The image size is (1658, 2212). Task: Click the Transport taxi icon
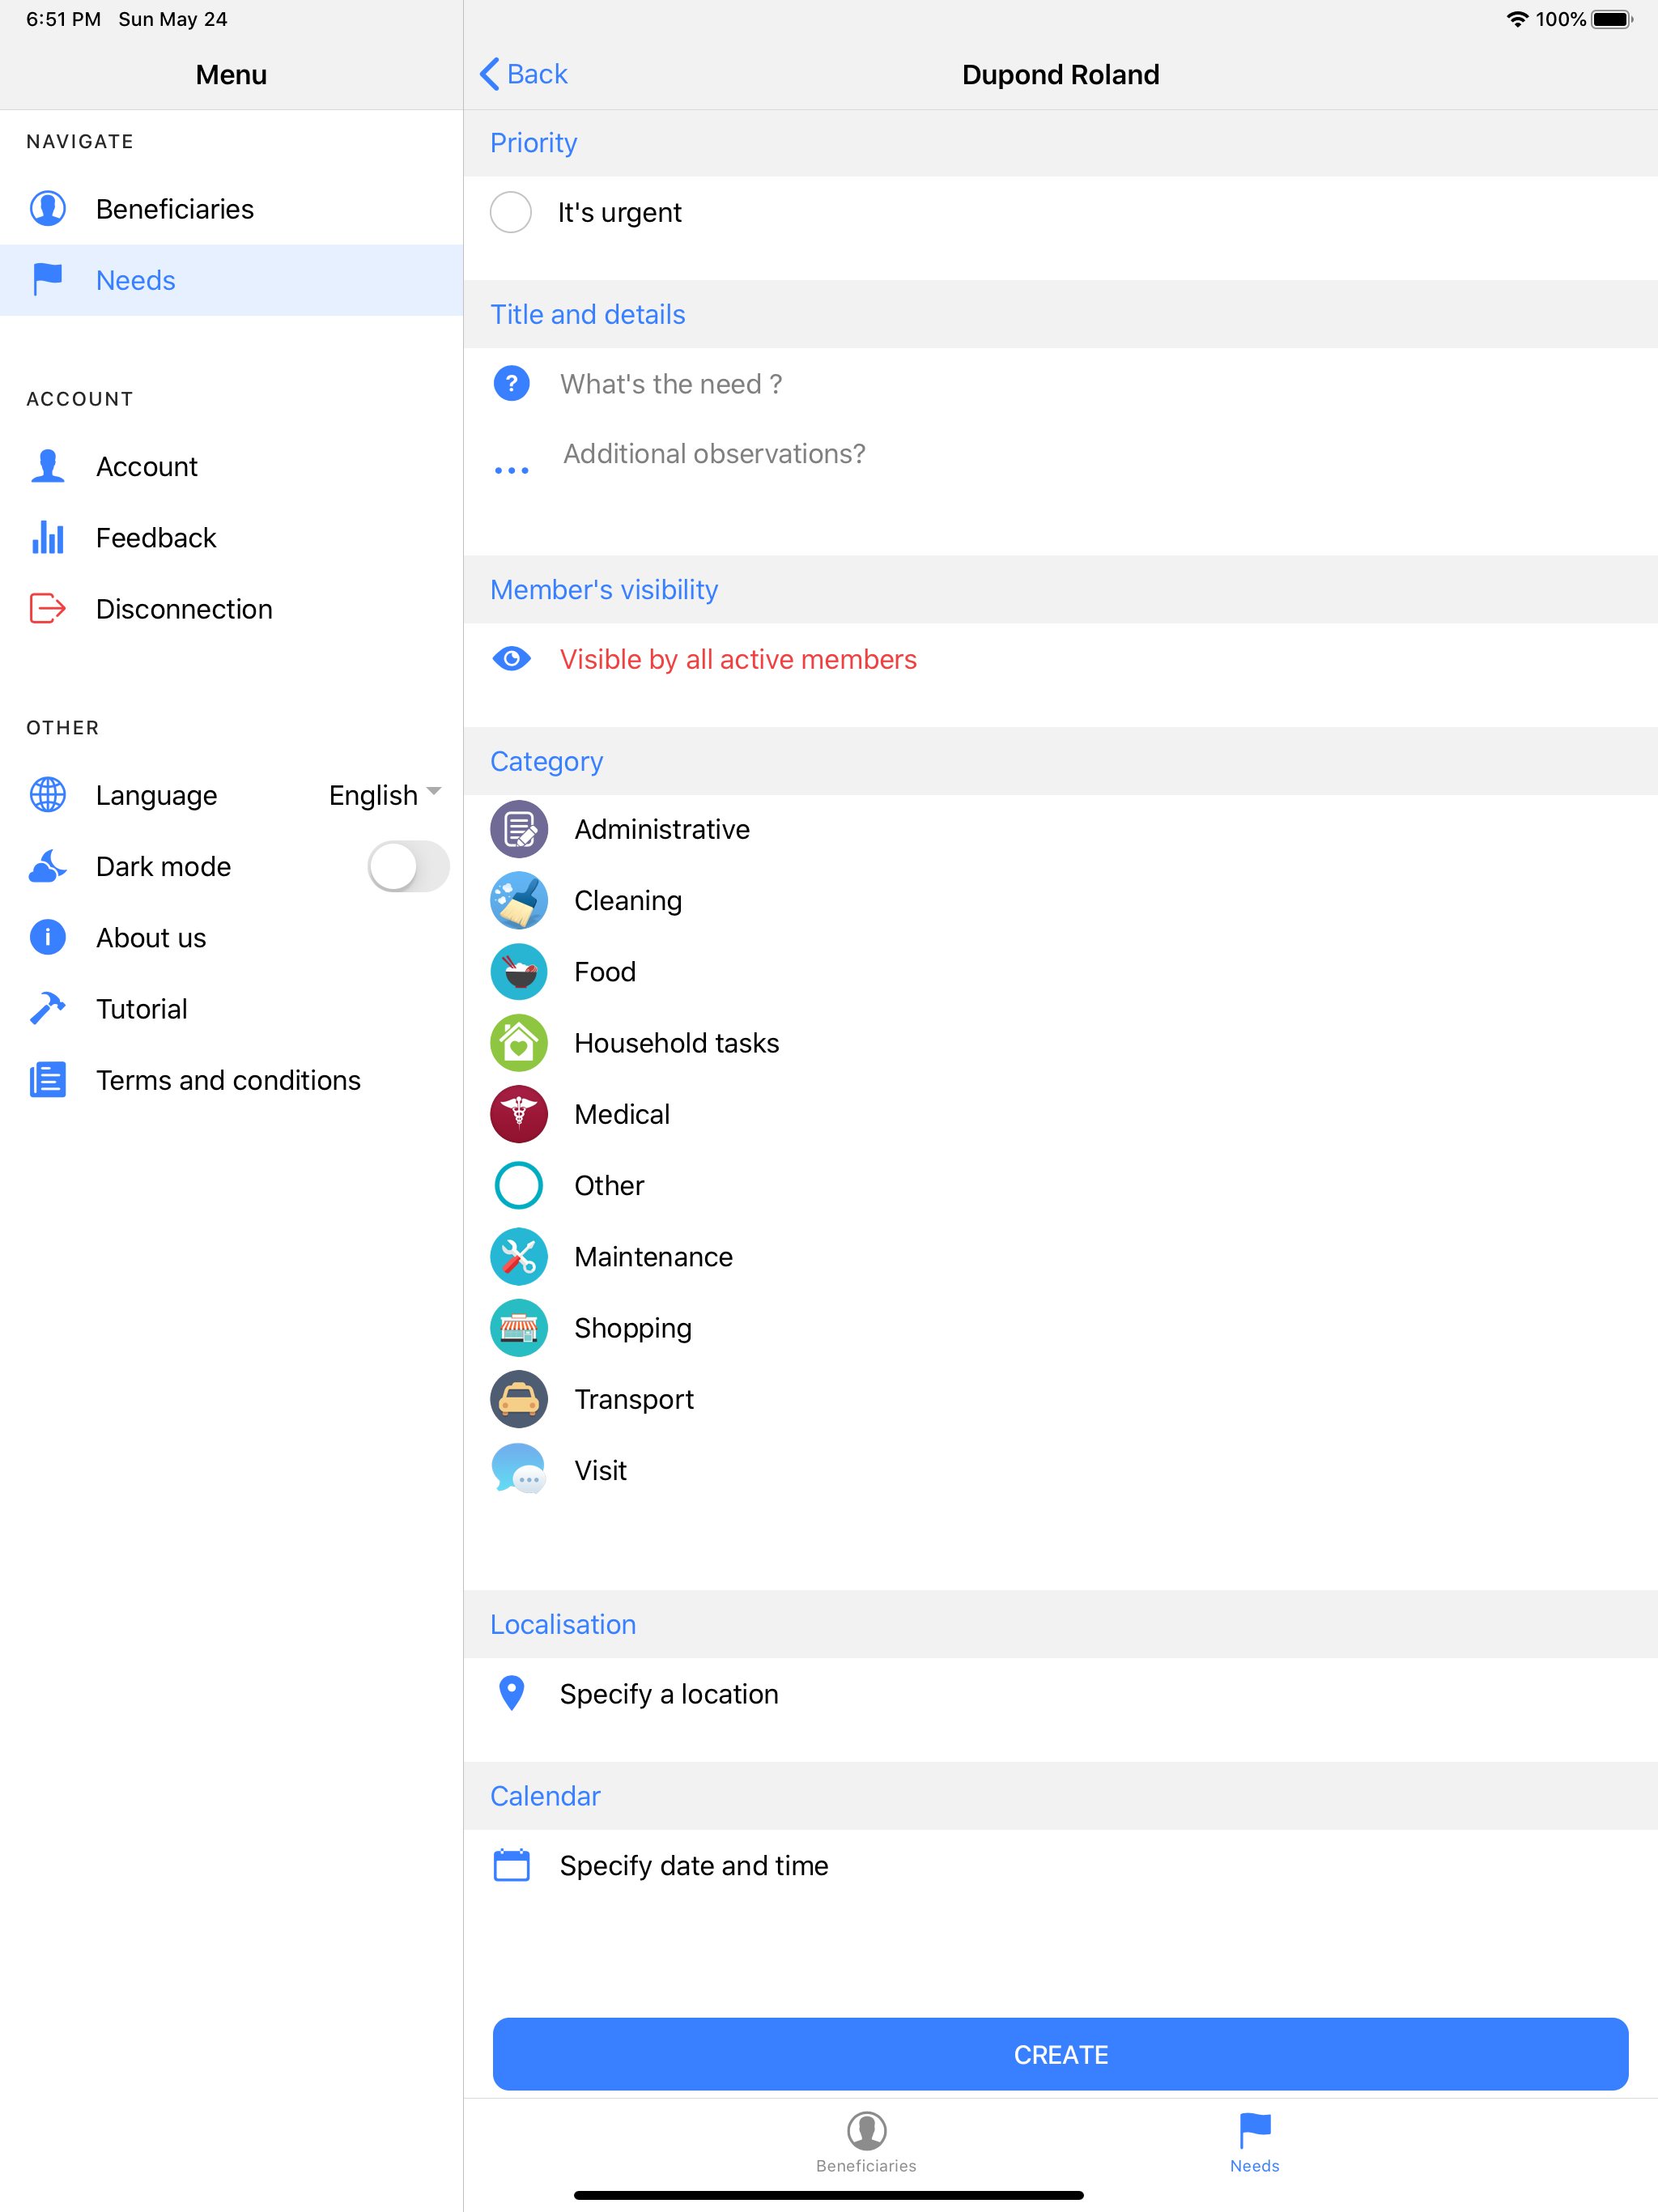(519, 1399)
